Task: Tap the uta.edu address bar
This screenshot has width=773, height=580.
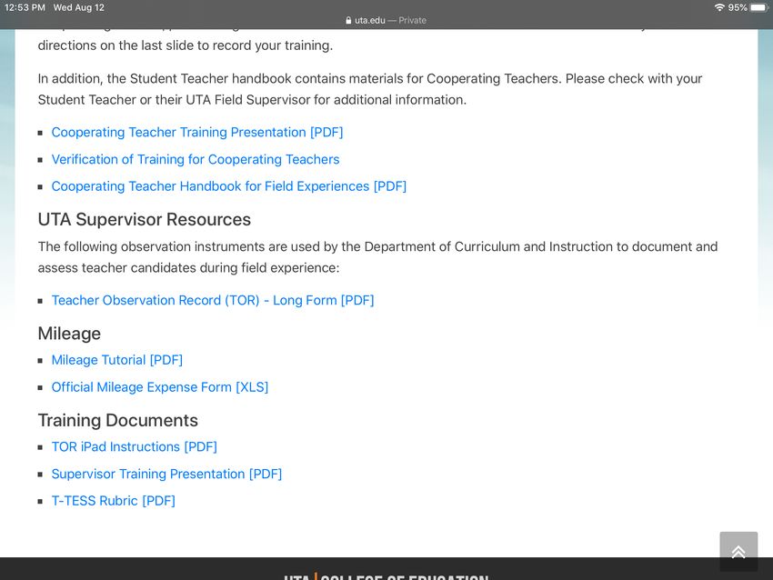Action: tap(386, 20)
